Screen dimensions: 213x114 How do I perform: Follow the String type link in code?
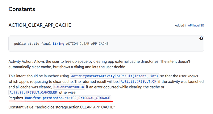click(x=58, y=44)
